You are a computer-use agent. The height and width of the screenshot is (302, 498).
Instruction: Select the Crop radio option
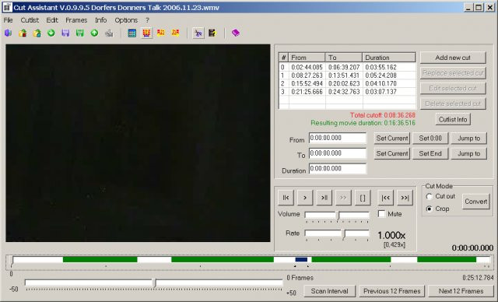[430, 209]
